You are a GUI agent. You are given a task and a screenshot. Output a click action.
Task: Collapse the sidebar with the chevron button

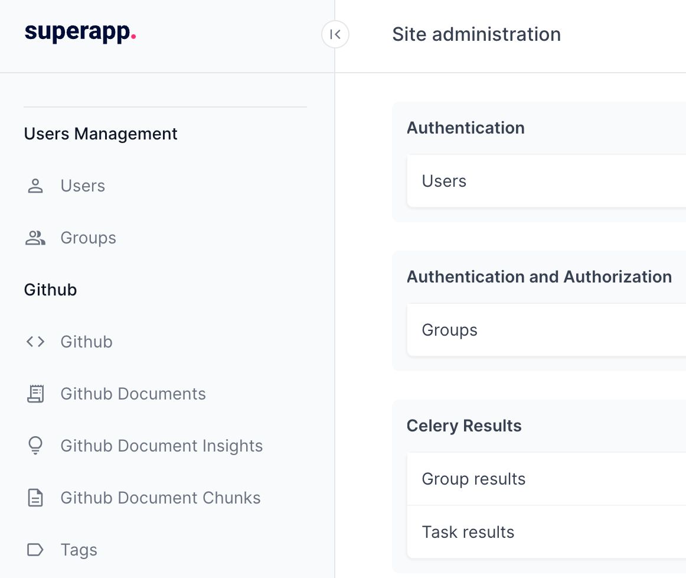(335, 34)
